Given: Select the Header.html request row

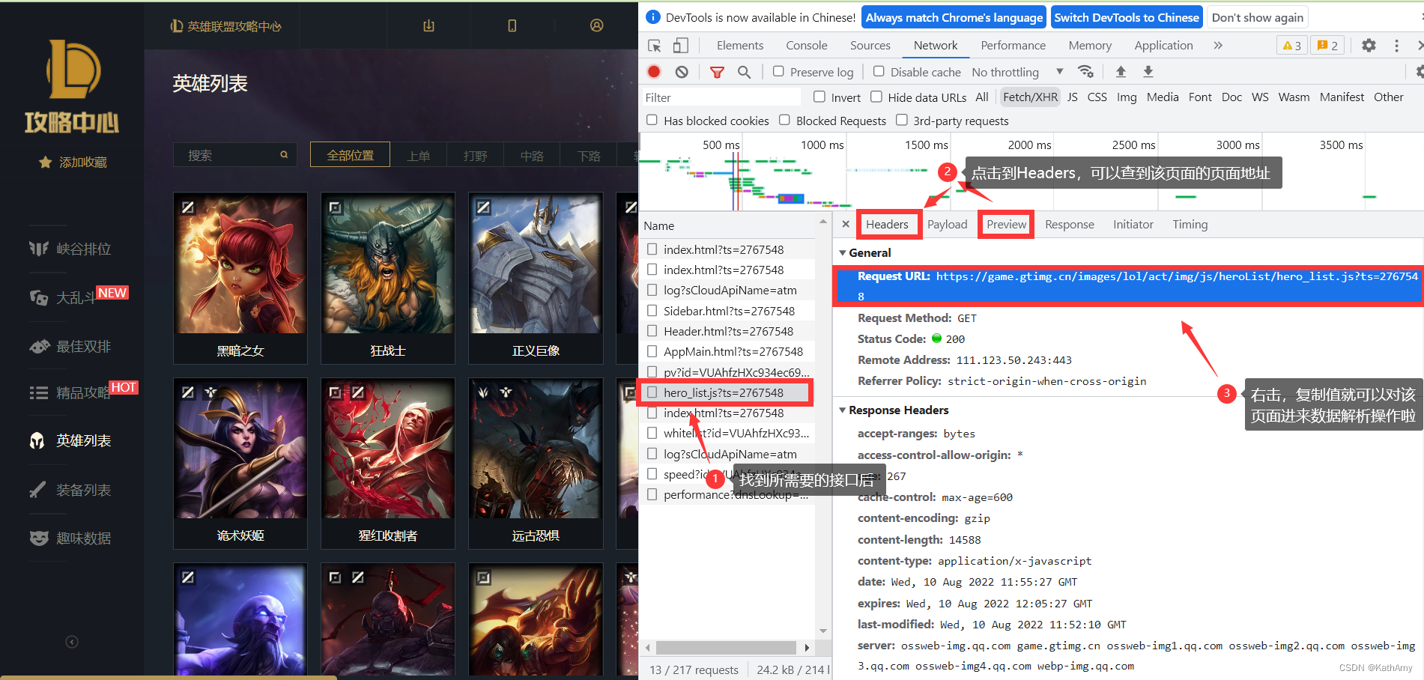Looking at the screenshot, I should point(727,331).
